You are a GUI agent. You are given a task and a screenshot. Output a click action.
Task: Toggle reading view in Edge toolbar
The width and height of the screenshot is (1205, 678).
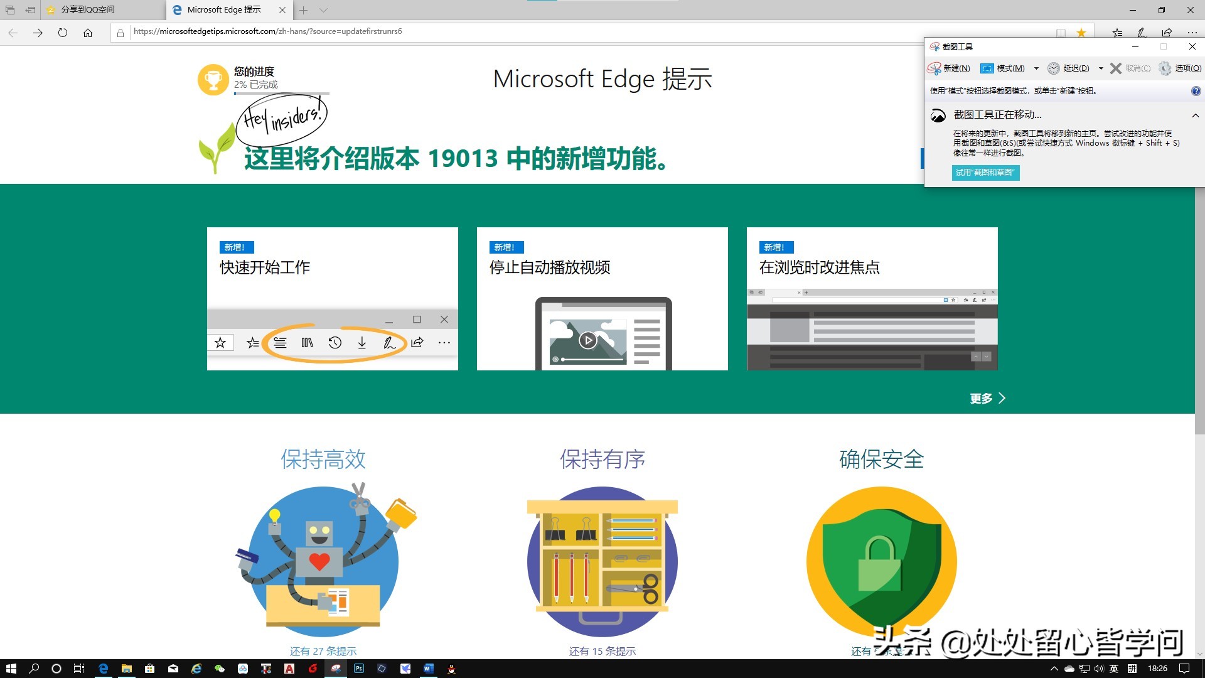point(1060,32)
